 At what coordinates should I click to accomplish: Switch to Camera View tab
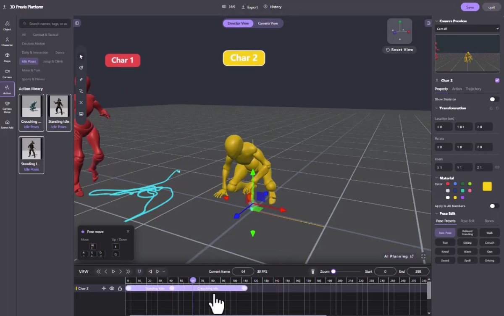[x=268, y=23]
